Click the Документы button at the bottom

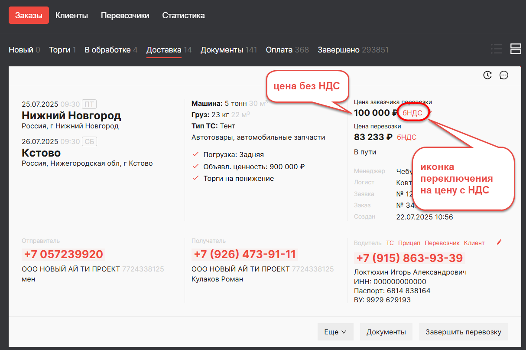coord(386,332)
